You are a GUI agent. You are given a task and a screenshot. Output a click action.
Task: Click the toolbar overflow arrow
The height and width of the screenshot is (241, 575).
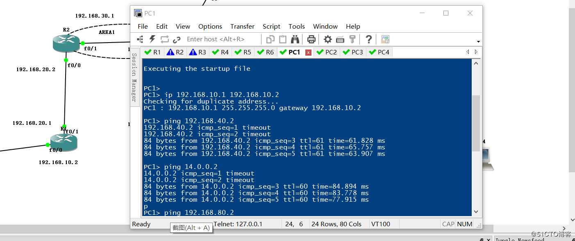478,42
